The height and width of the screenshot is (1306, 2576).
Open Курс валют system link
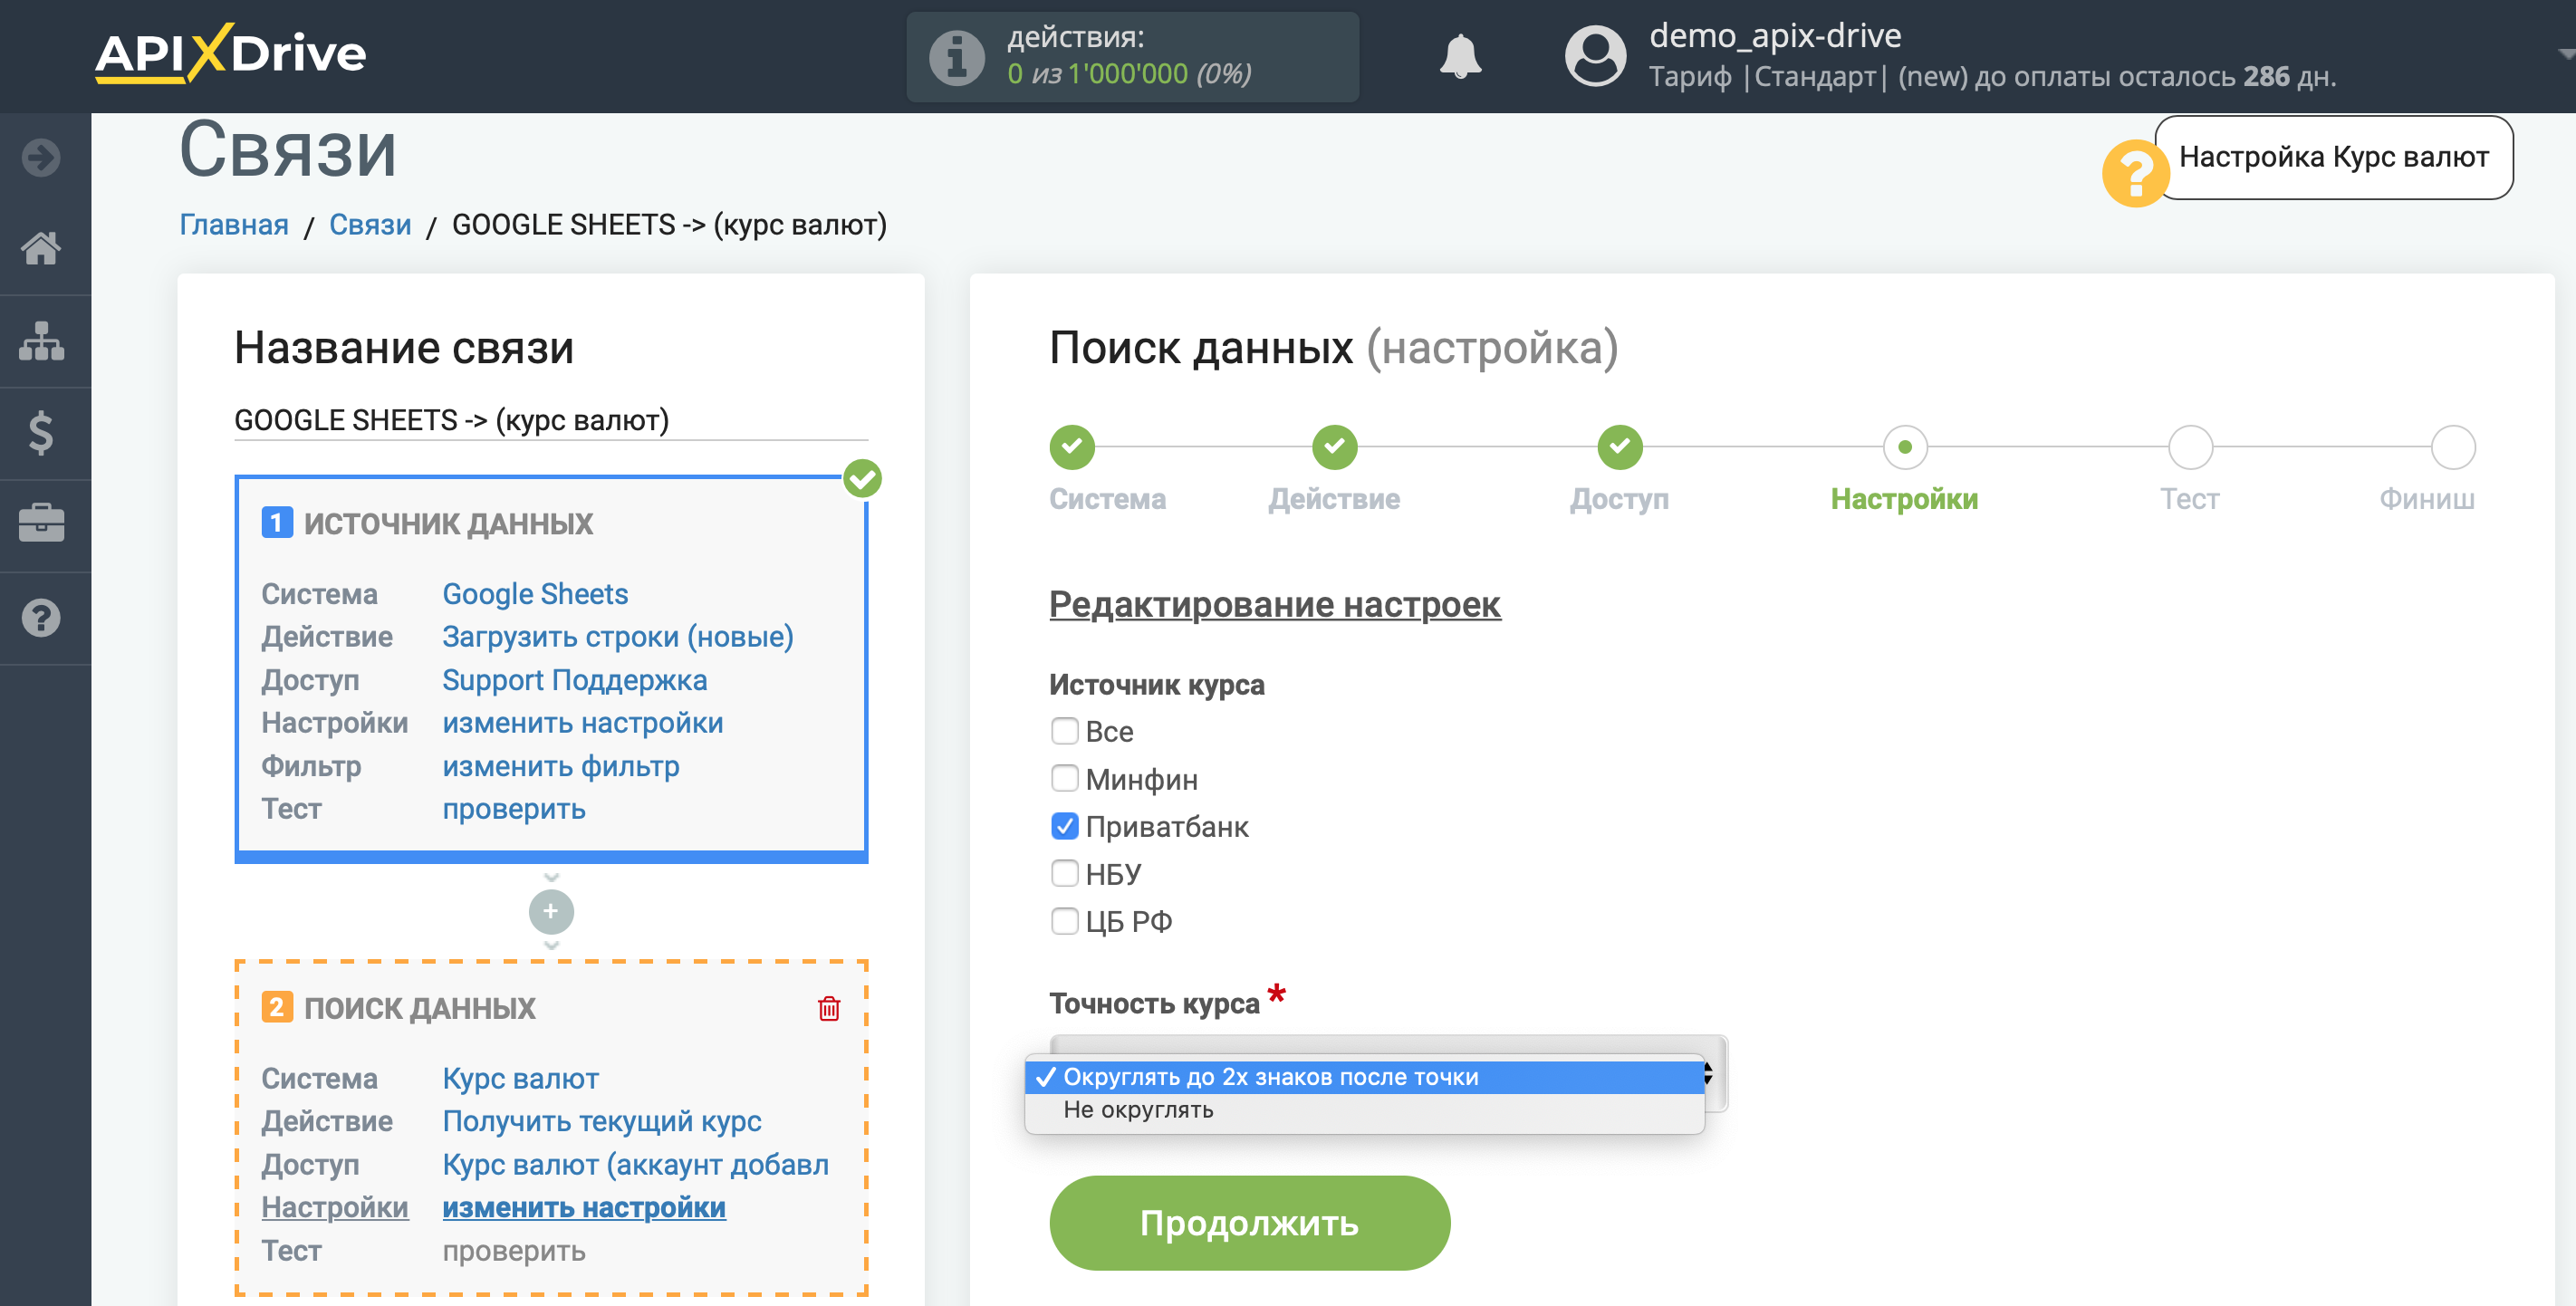(521, 1078)
